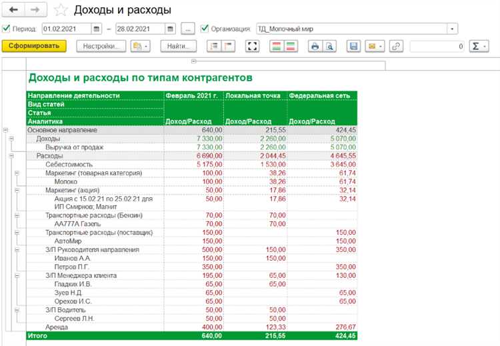Screen dimensions: 500x346
Task: Open Настройки... settings button
Action: tap(101, 46)
